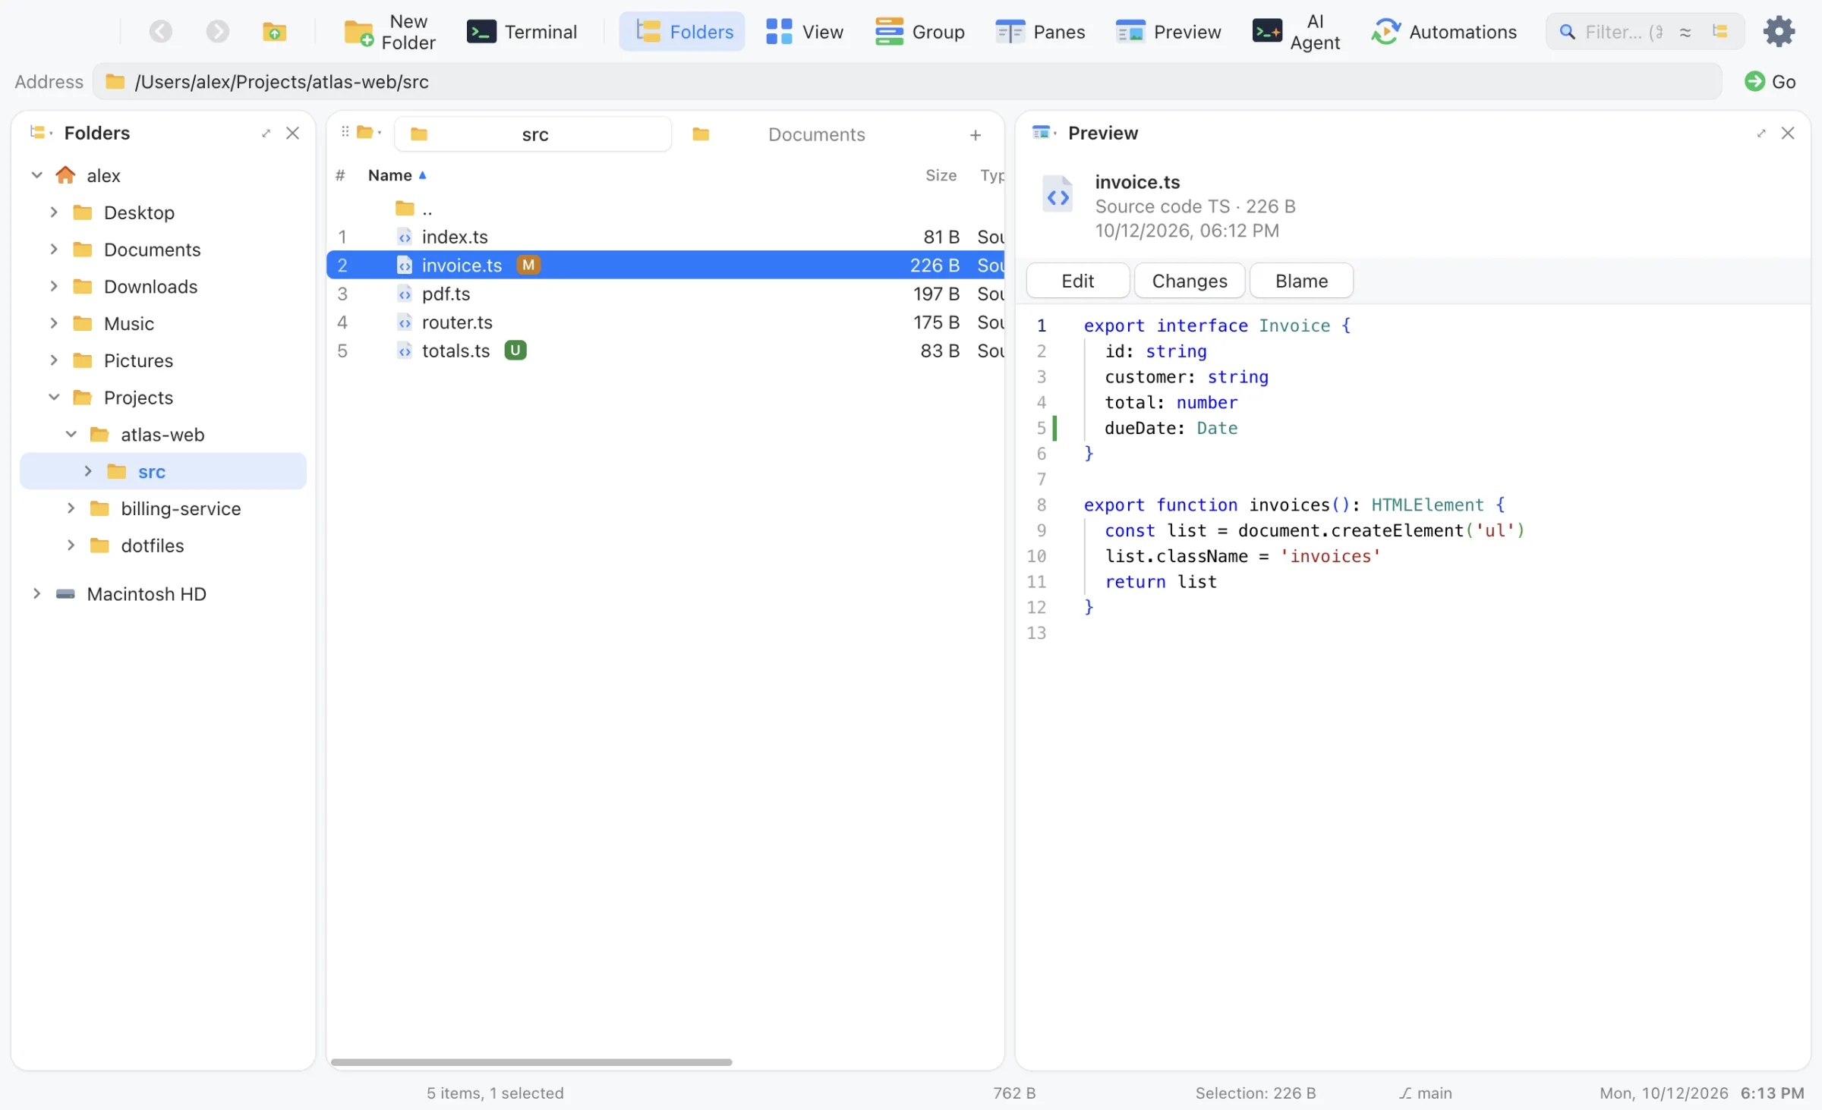The height and width of the screenshot is (1110, 1822).
Task: Open the settings gear
Action: click(1779, 32)
